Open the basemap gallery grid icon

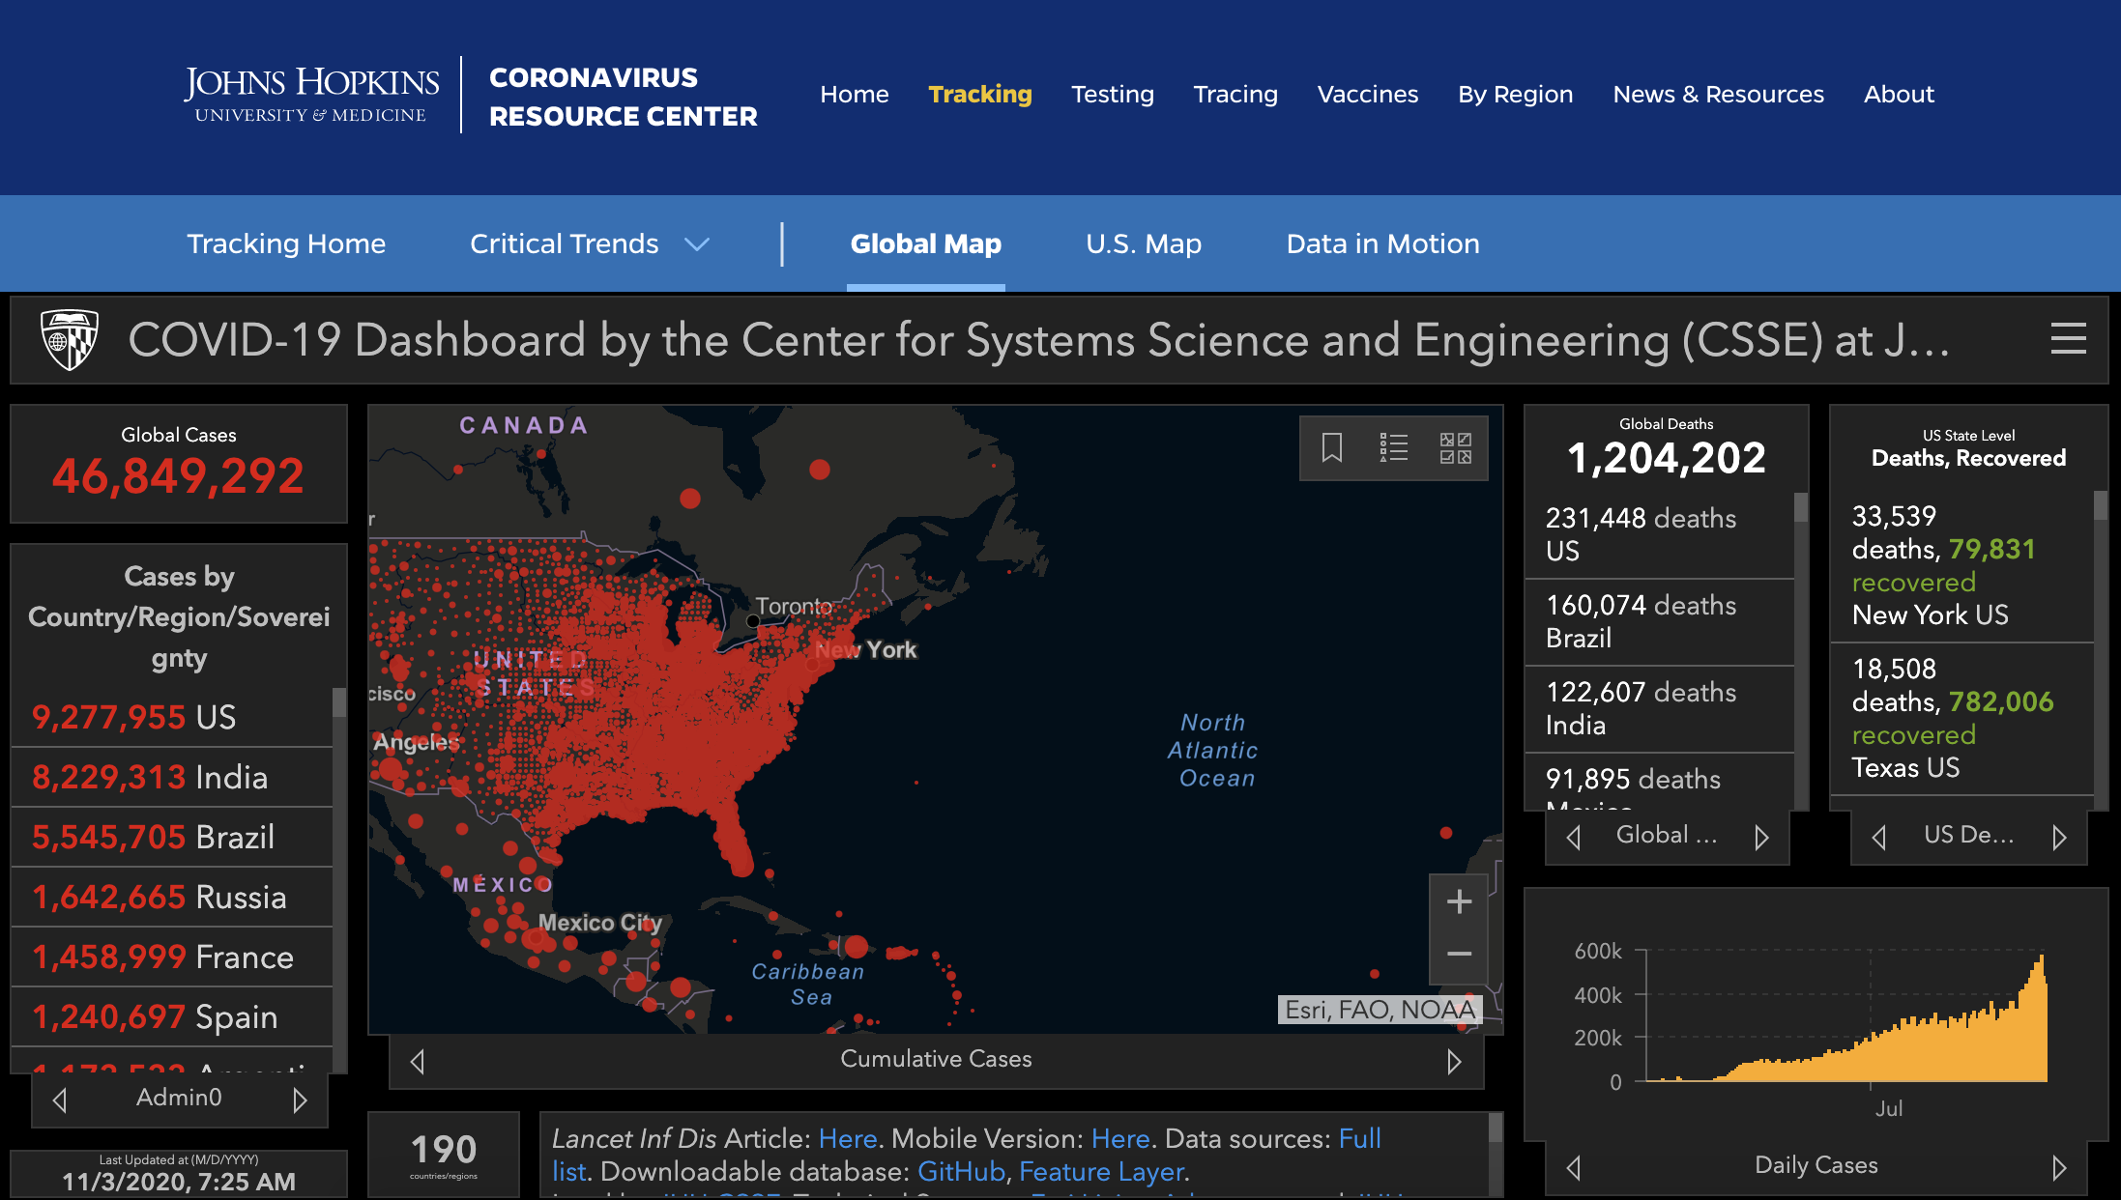point(1455,447)
